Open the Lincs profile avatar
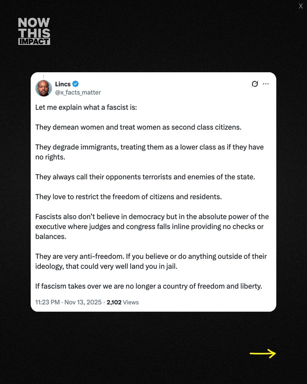The height and width of the screenshot is (384, 307). tap(43, 88)
